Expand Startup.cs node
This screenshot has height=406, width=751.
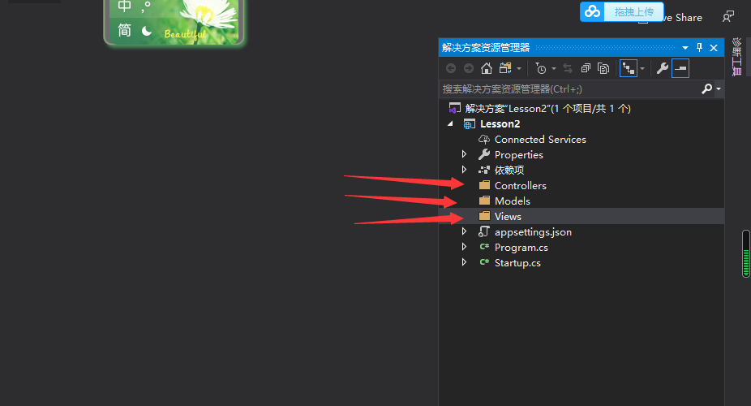464,262
